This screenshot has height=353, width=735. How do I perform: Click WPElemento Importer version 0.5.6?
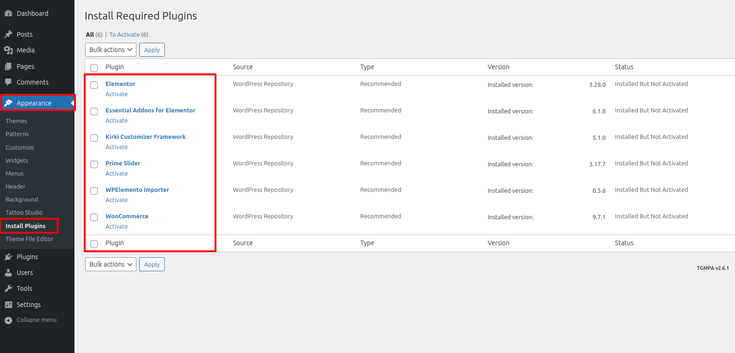coord(599,190)
